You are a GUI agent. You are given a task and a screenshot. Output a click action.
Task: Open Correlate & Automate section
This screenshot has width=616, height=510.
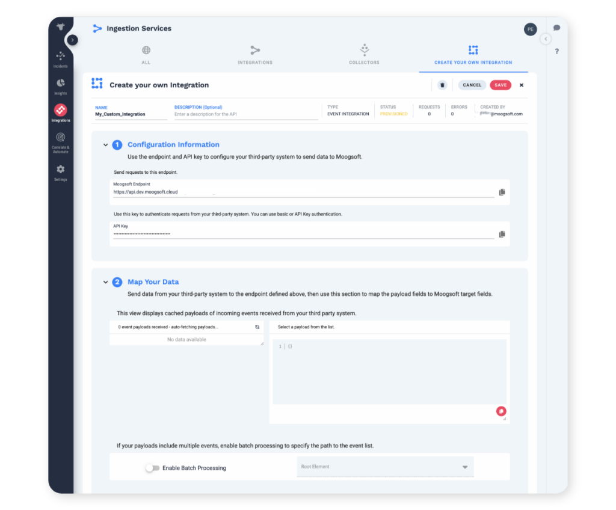(60, 141)
